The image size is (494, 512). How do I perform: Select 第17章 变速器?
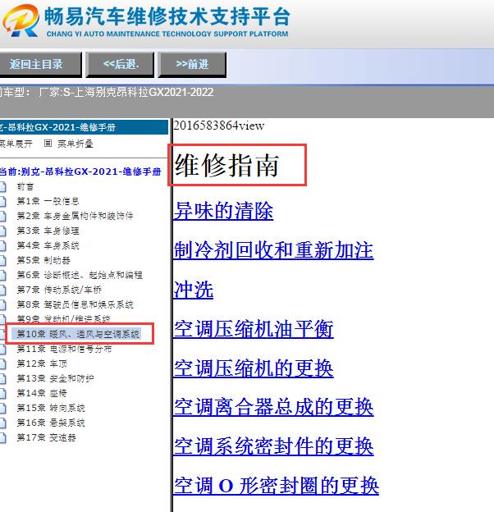(x=46, y=437)
